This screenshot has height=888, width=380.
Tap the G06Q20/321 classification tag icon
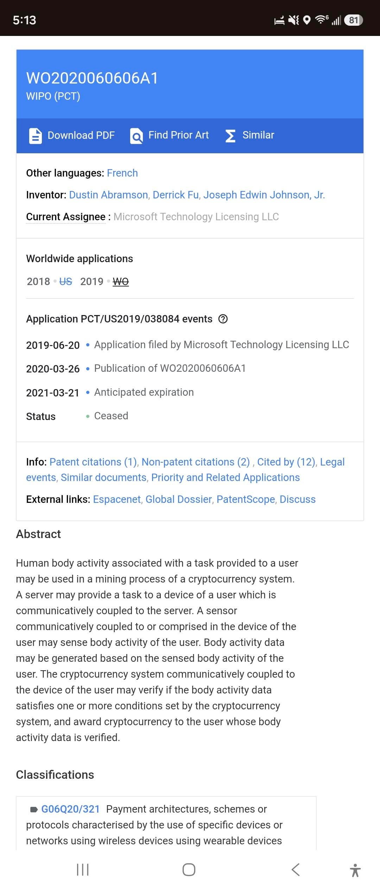(34, 809)
